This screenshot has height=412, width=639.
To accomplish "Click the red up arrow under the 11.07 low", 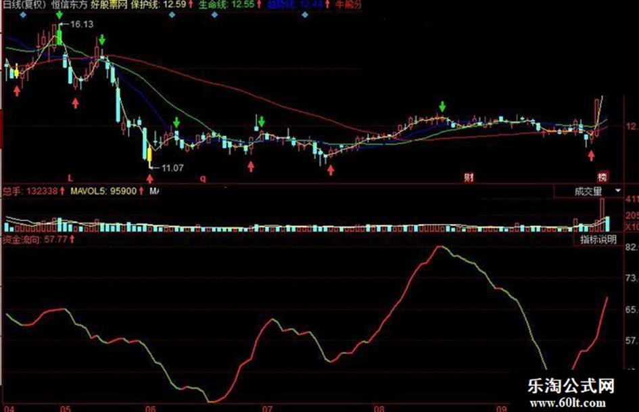I will click(150, 178).
